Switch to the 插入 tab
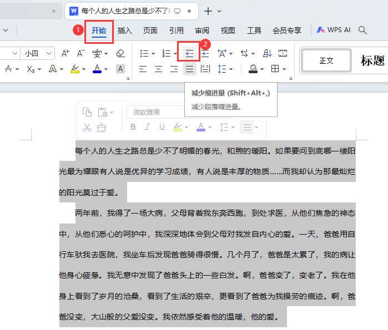Screen dimensions: 388x330 tap(125, 31)
